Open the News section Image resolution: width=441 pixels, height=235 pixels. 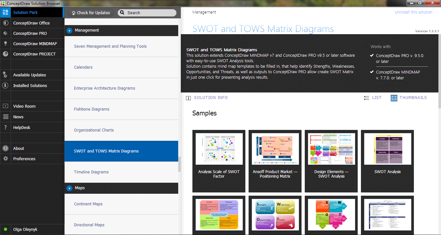18,117
